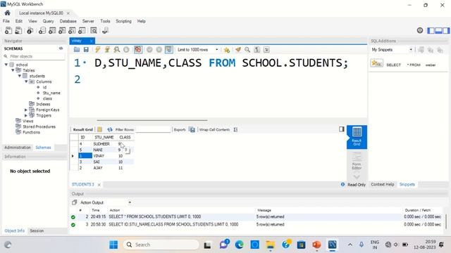Click the result grid refresh icon

tap(110, 129)
